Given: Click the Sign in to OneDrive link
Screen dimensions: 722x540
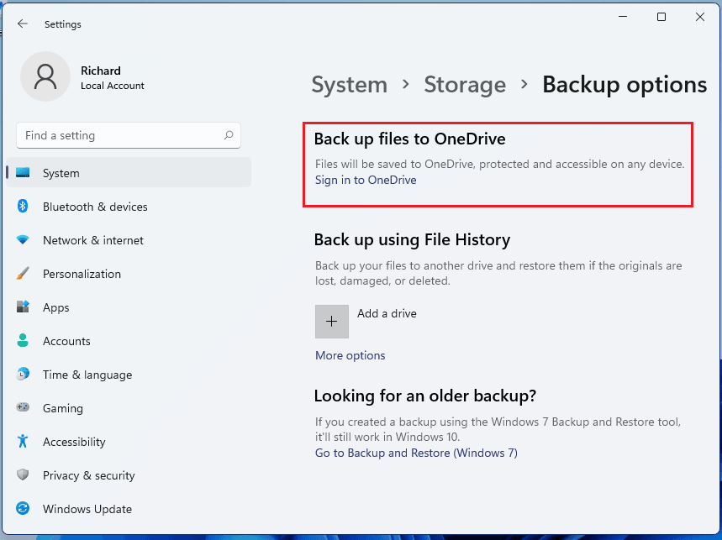Looking at the screenshot, I should click(366, 180).
